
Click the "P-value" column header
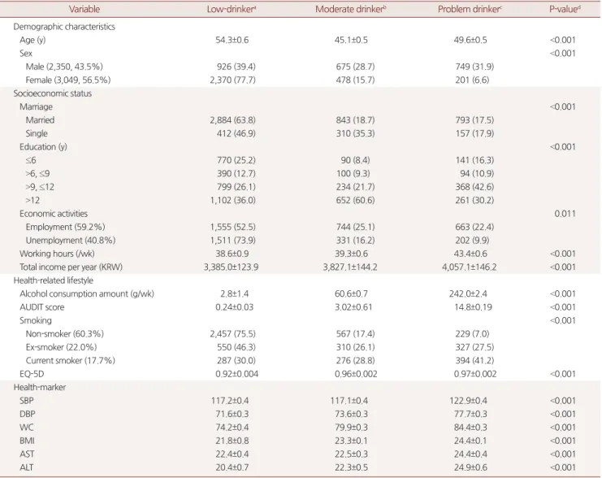click(x=565, y=9)
